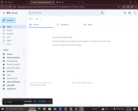Open the Program Policies link
138x111 pixels.
click(x=87, y=83)
